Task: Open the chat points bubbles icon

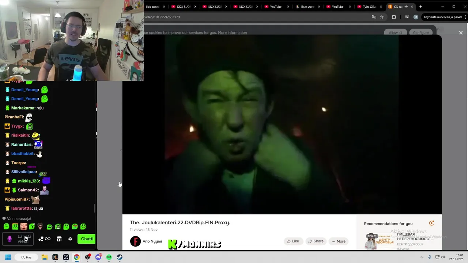Action: (41, 239)
